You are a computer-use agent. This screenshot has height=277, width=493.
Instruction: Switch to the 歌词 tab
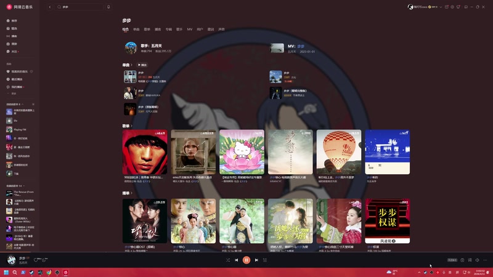[x=211, y=29]
